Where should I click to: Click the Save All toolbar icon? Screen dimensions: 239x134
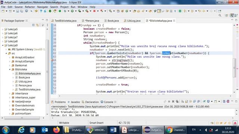(x=22, y=11)
